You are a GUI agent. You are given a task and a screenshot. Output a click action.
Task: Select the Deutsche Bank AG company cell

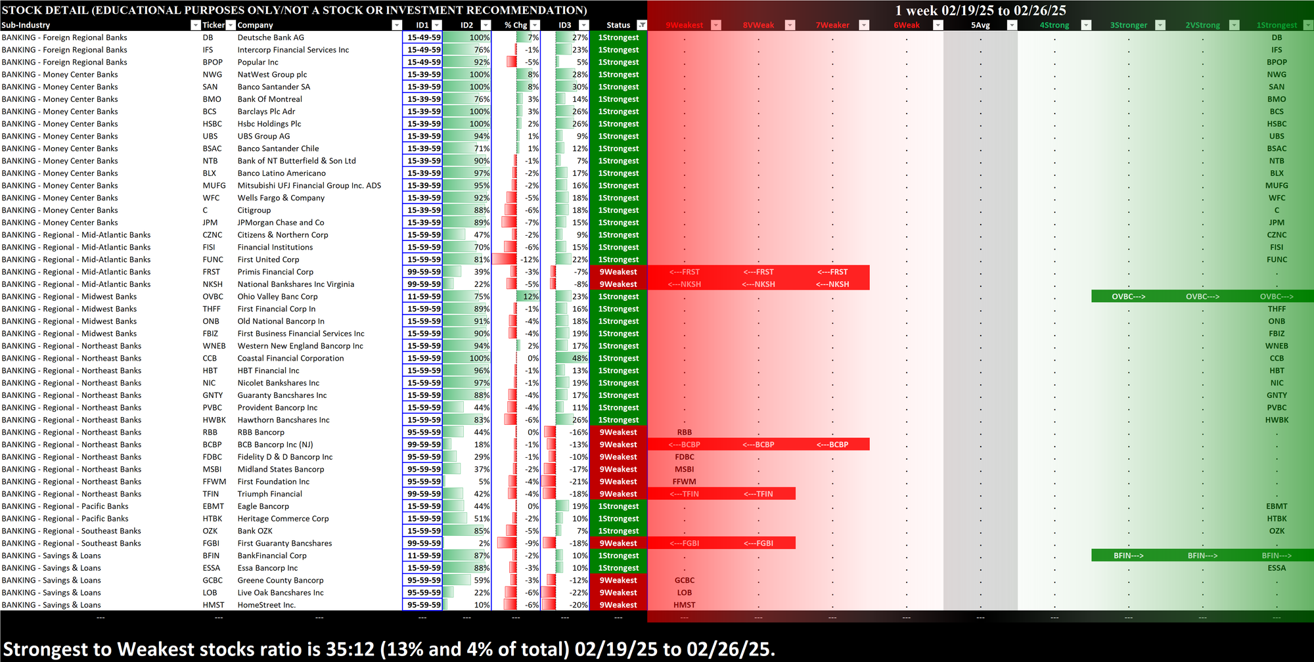319,37
